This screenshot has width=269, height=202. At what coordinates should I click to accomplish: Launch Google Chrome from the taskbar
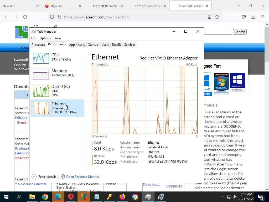click(x=45, y=197)
